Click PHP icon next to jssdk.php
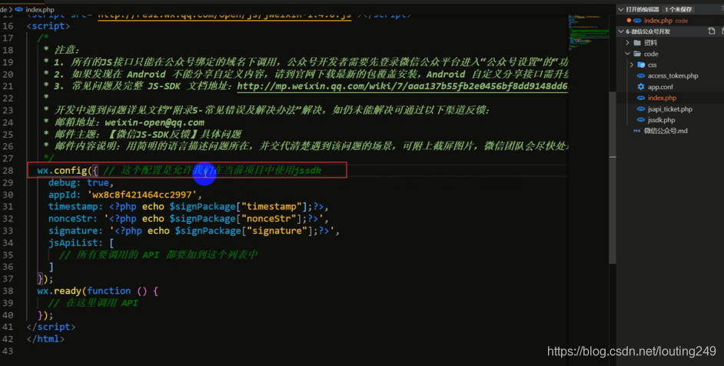 640,120
